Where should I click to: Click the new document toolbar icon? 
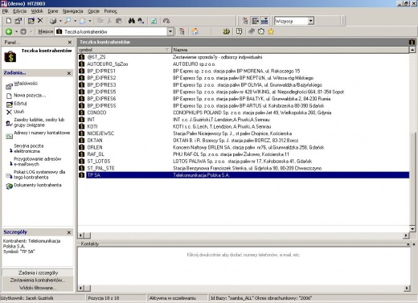click(x=9, y=21)
